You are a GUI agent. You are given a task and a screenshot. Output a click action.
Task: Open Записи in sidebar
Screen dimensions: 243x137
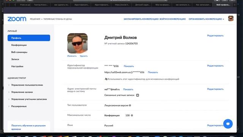[15, 59]
